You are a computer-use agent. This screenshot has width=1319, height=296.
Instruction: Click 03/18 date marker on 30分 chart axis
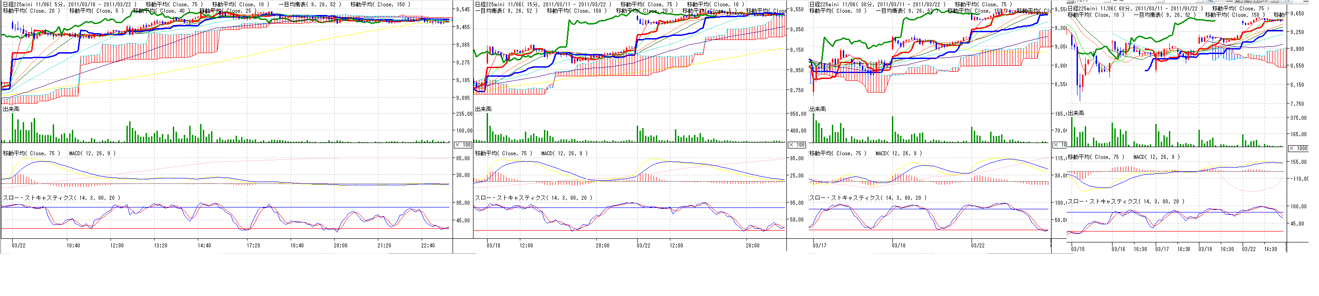pyautogui.click(x=899, y=246)
